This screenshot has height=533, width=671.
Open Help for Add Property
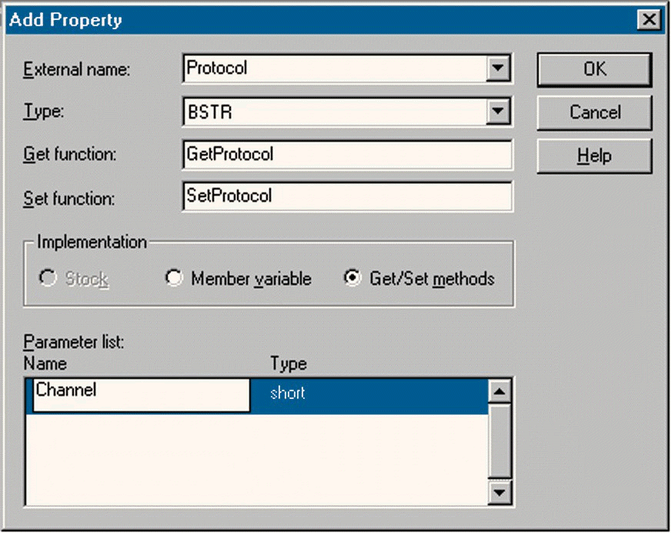coord(594,156)
